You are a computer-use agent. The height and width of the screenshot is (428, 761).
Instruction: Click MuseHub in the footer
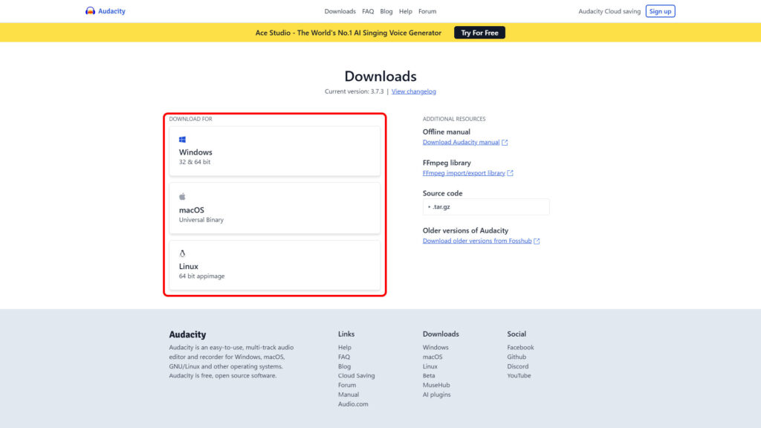(435, 385)
